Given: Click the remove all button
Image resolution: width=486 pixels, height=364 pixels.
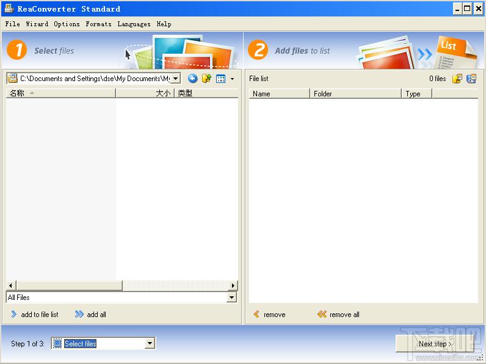Looking at the screenshot, I should [x=338, y=315].
